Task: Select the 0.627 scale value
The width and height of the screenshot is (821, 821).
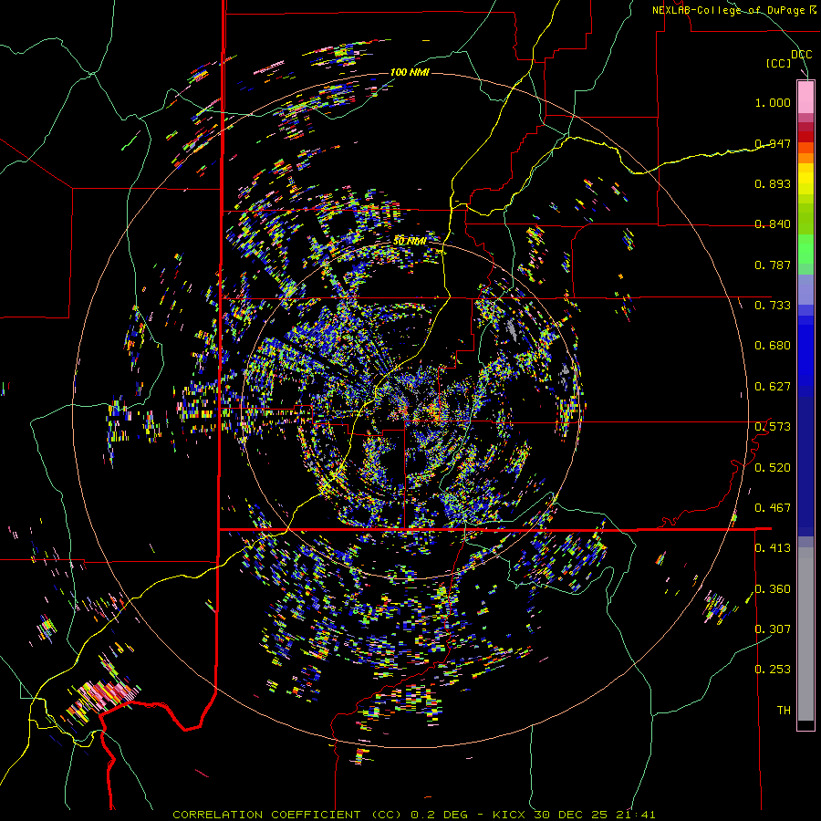Action: (x=773, y=387)
